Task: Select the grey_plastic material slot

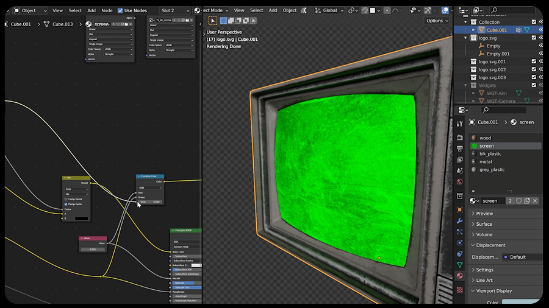Action: [x=505, y=170]
